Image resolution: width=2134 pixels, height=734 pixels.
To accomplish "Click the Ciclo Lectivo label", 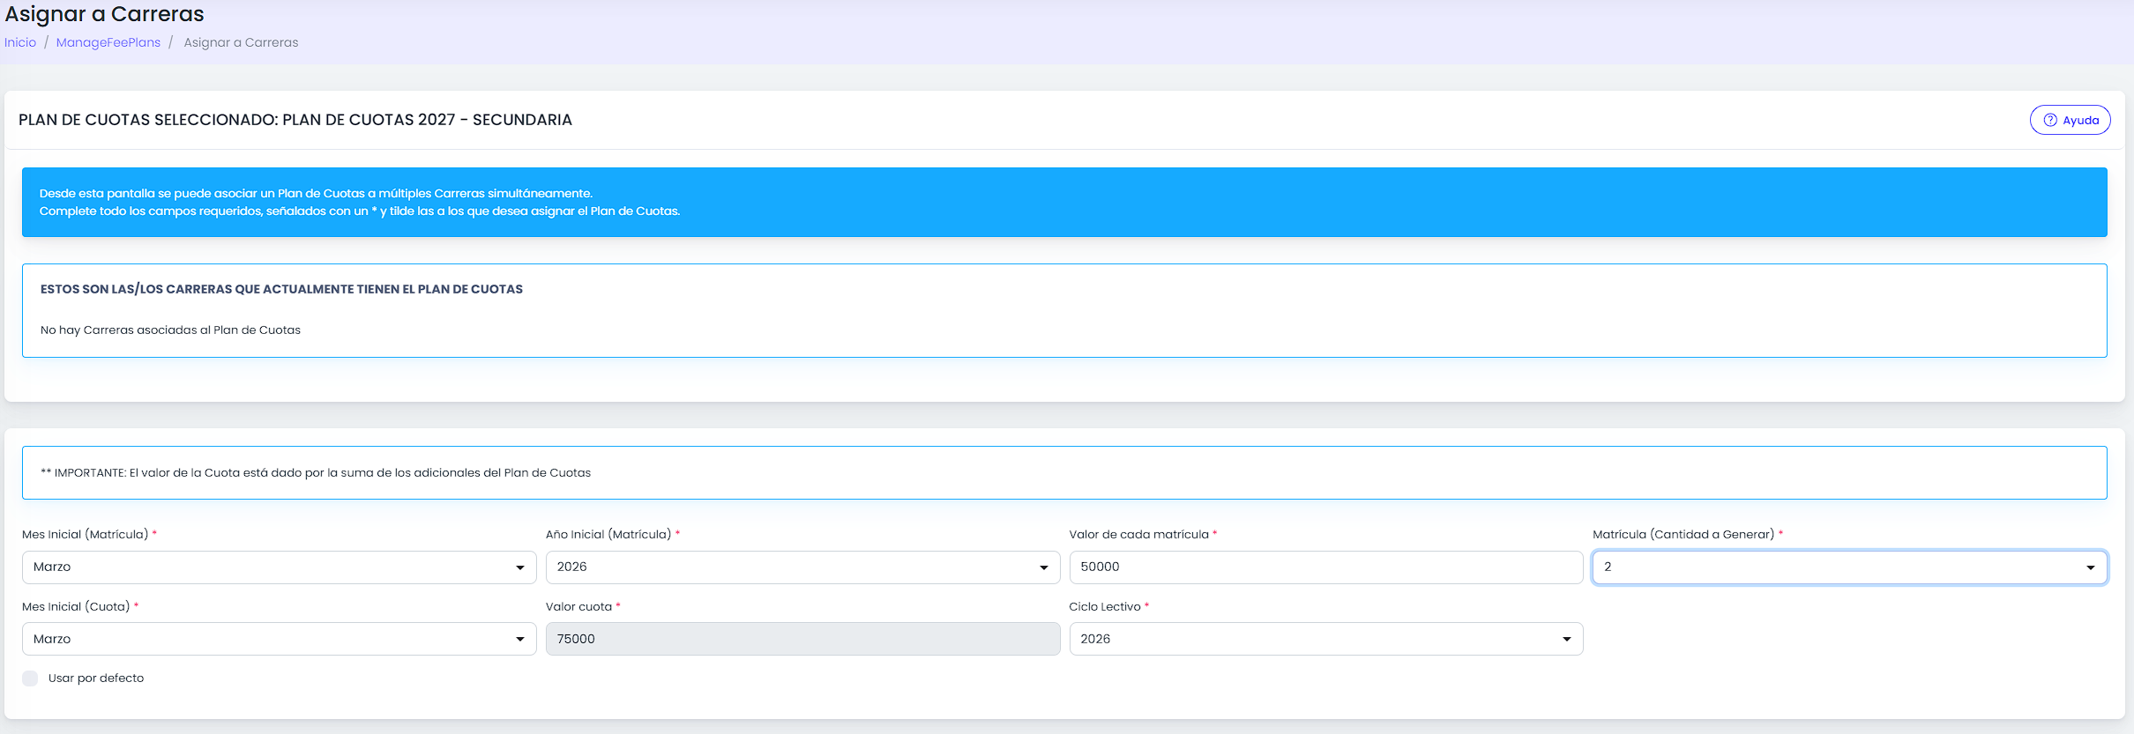I will click(x=1105, y=607).
